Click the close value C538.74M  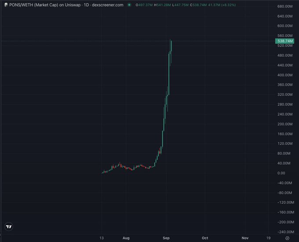point(198,5)
